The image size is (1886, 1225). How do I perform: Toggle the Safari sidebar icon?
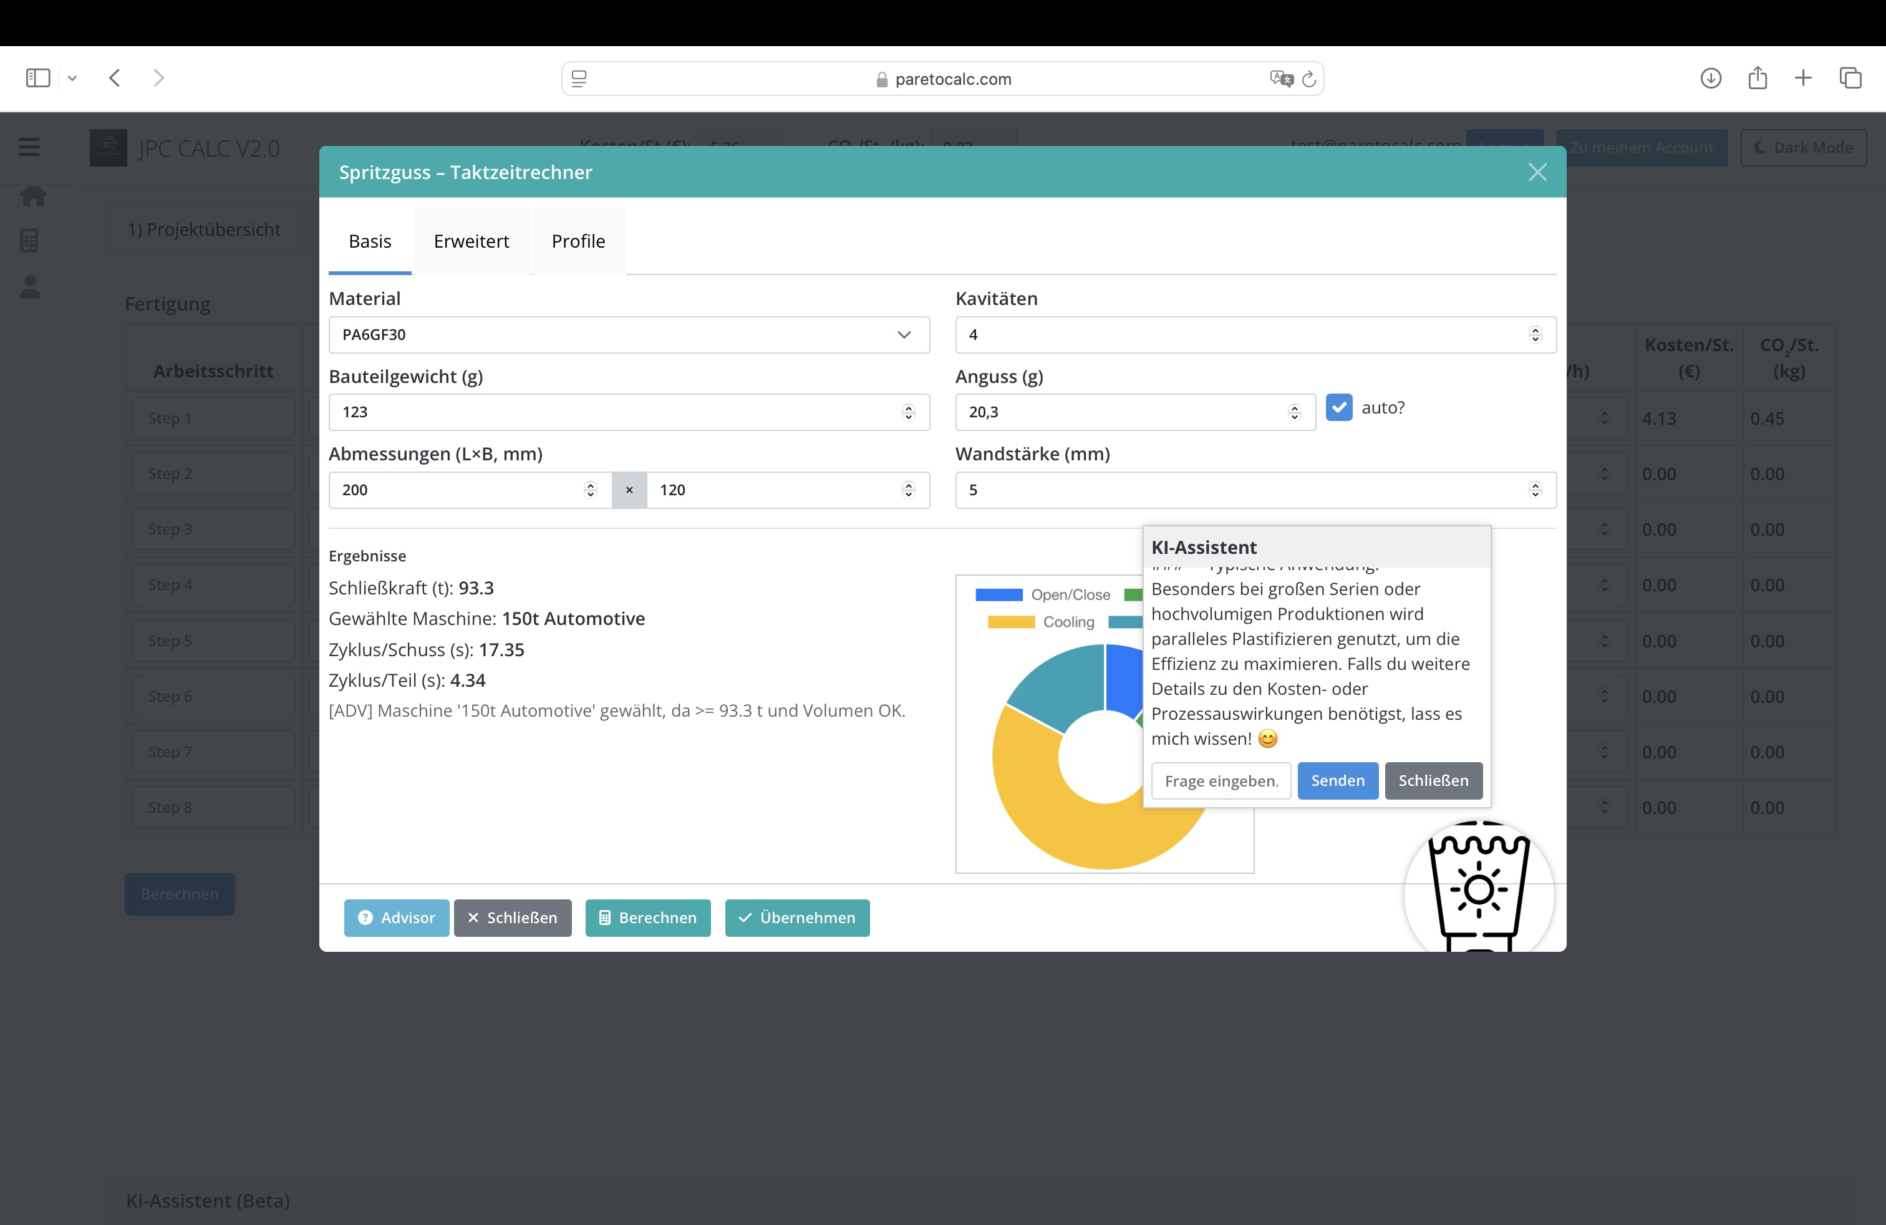(x=38, y=77)
